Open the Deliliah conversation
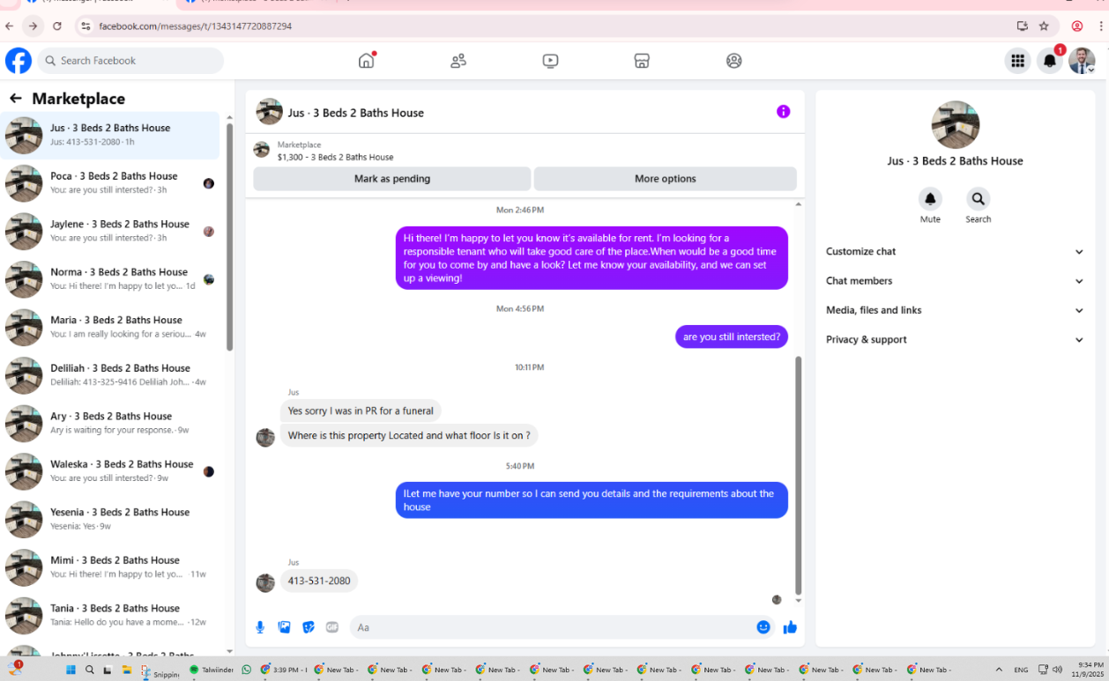 (111, 375)
